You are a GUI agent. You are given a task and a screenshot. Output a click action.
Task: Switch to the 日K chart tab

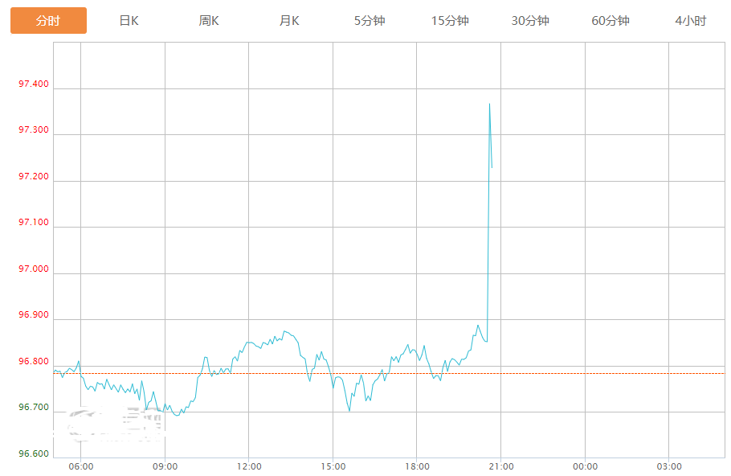129,21
